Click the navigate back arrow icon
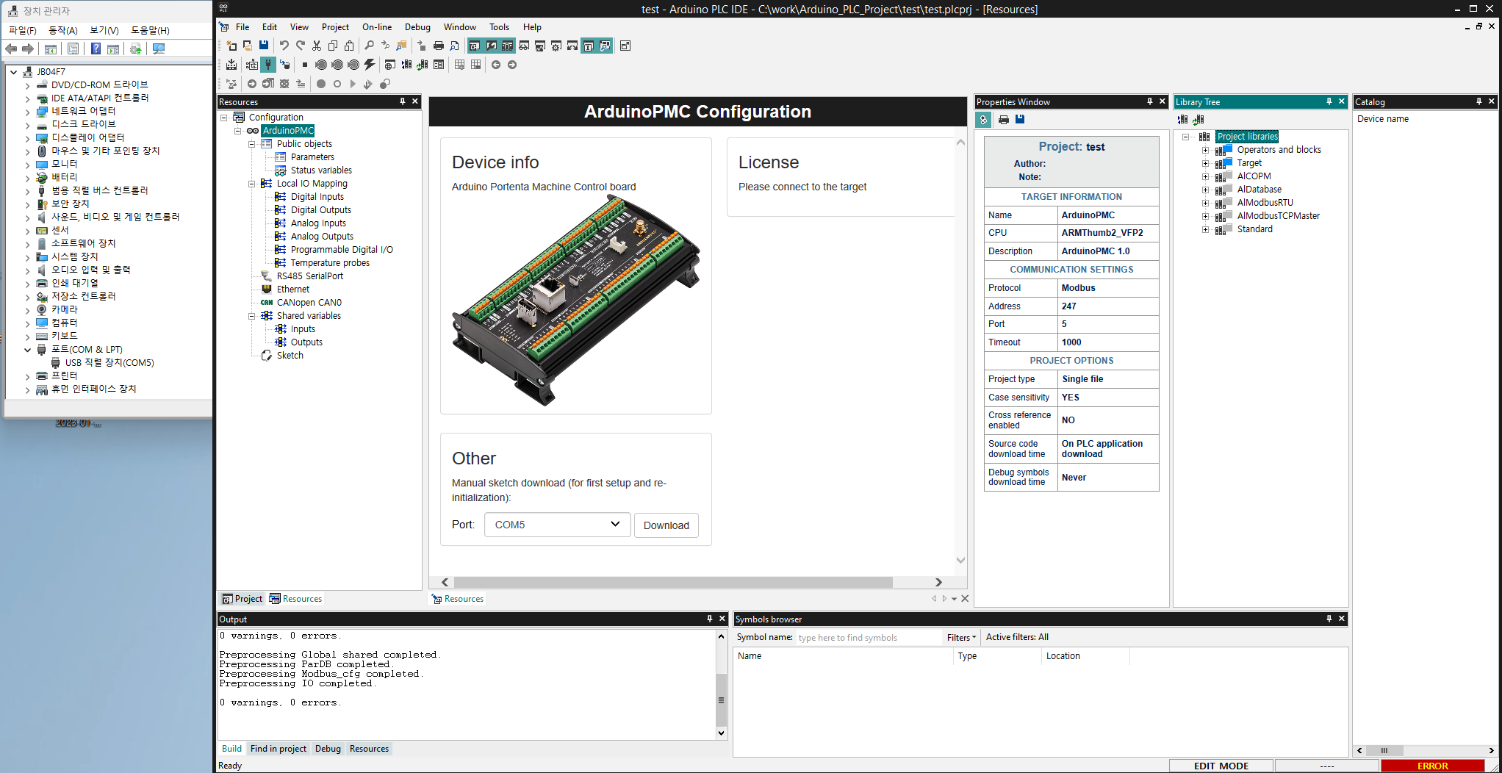The height and width of the screenshot is (773, 1502). 496,65
